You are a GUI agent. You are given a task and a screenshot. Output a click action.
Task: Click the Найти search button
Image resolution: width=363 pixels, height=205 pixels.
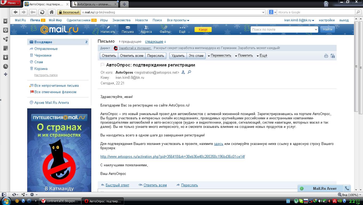pos(327,29)
